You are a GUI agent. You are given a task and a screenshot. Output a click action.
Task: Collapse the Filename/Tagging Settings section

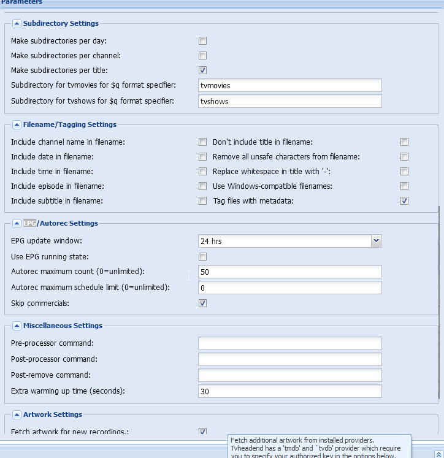(x=17, y=124)
